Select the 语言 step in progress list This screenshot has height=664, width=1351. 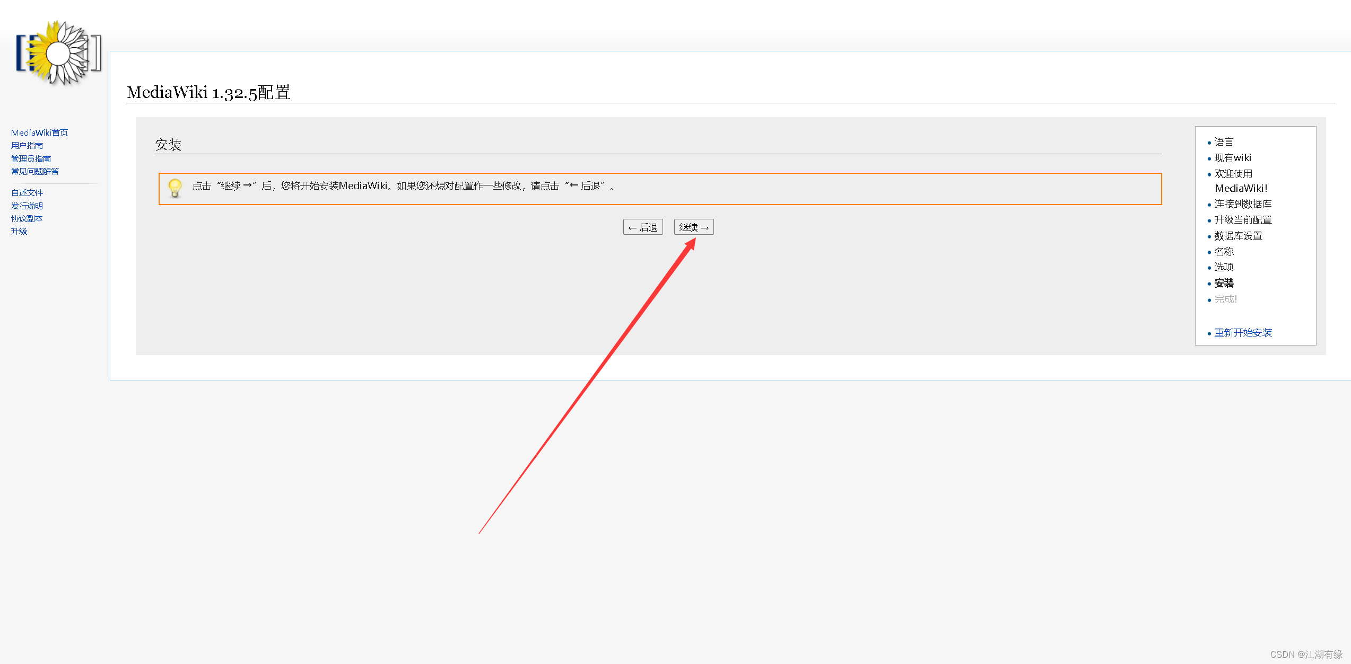pyautogui.click(x=1224, y=142)
